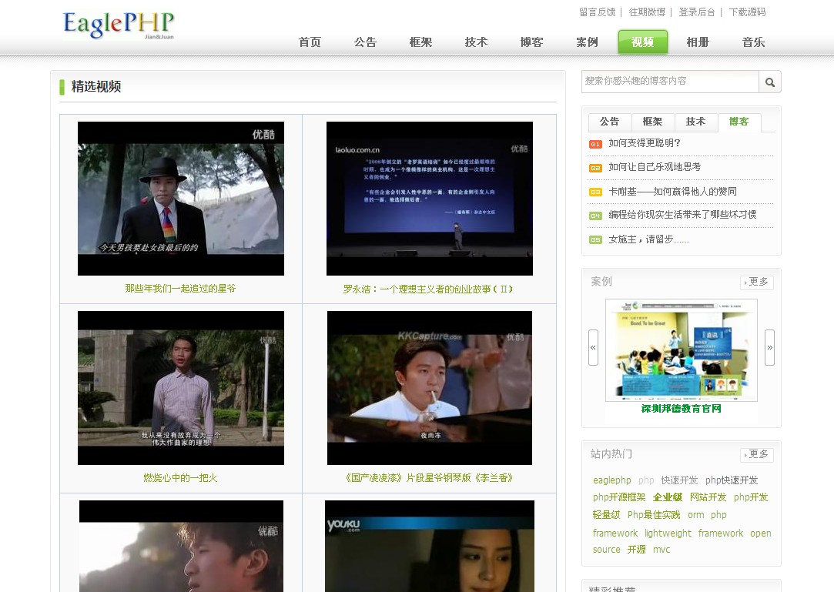Click title 罗永浩：一个理想主义者的创业故事（II）

click(x=428, y=289)
